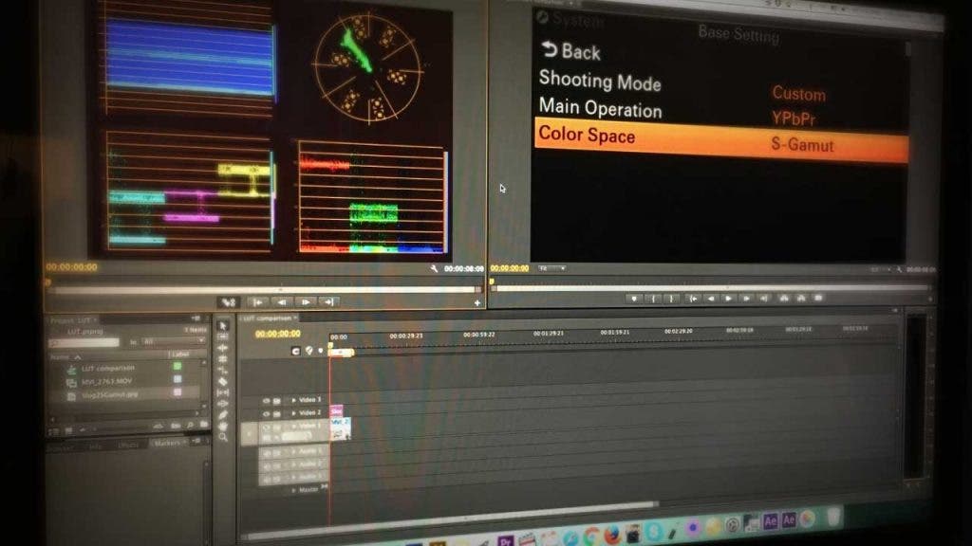
Task: Select the Zoom magnifier tool
Action: [x=223, y=437]
